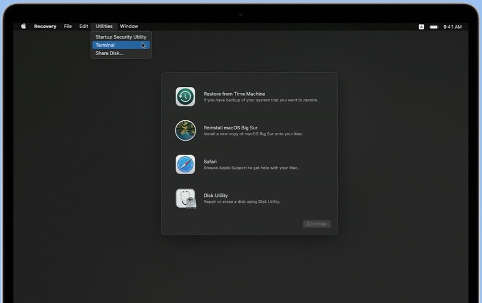Viewport: 482px width, 303px height.
Task: Click the Continue button
Action: coord(317,224)
